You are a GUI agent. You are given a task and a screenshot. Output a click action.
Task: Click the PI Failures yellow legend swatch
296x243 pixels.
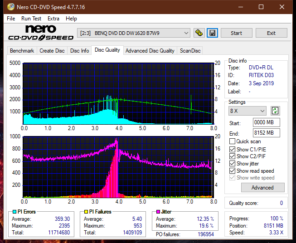tap(86, 212)
